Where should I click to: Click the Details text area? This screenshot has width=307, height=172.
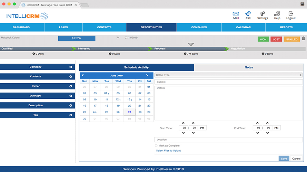pos(228,103)
